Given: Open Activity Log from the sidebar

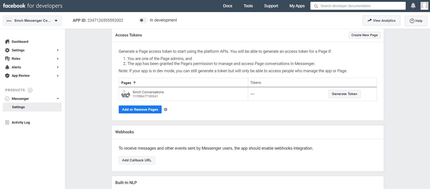Looking at the screenshot, I should pos(21,123).
